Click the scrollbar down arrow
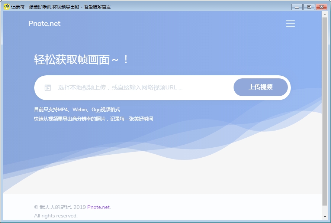 coord(325,217)
